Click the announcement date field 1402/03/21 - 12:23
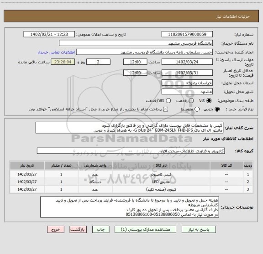The image size is (263, 254). [49, 34]
